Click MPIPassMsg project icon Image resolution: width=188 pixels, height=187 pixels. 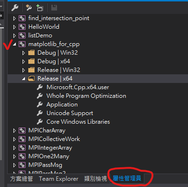click(x=22, y=165)
